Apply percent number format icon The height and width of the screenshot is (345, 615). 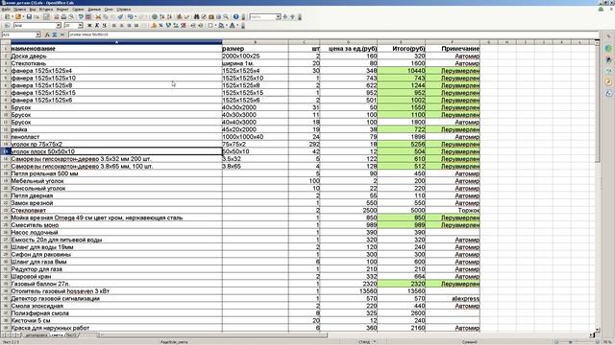(x=160, y=26)
